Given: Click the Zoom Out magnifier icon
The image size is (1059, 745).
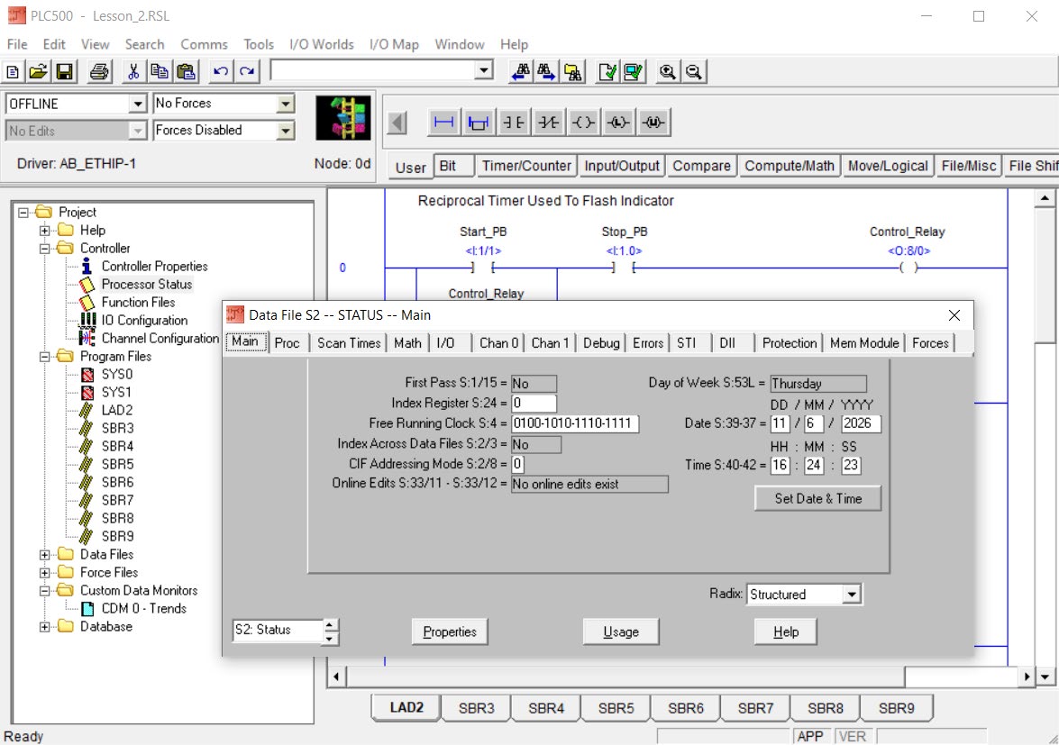Looking at the screenshot, I should (694, 71).
